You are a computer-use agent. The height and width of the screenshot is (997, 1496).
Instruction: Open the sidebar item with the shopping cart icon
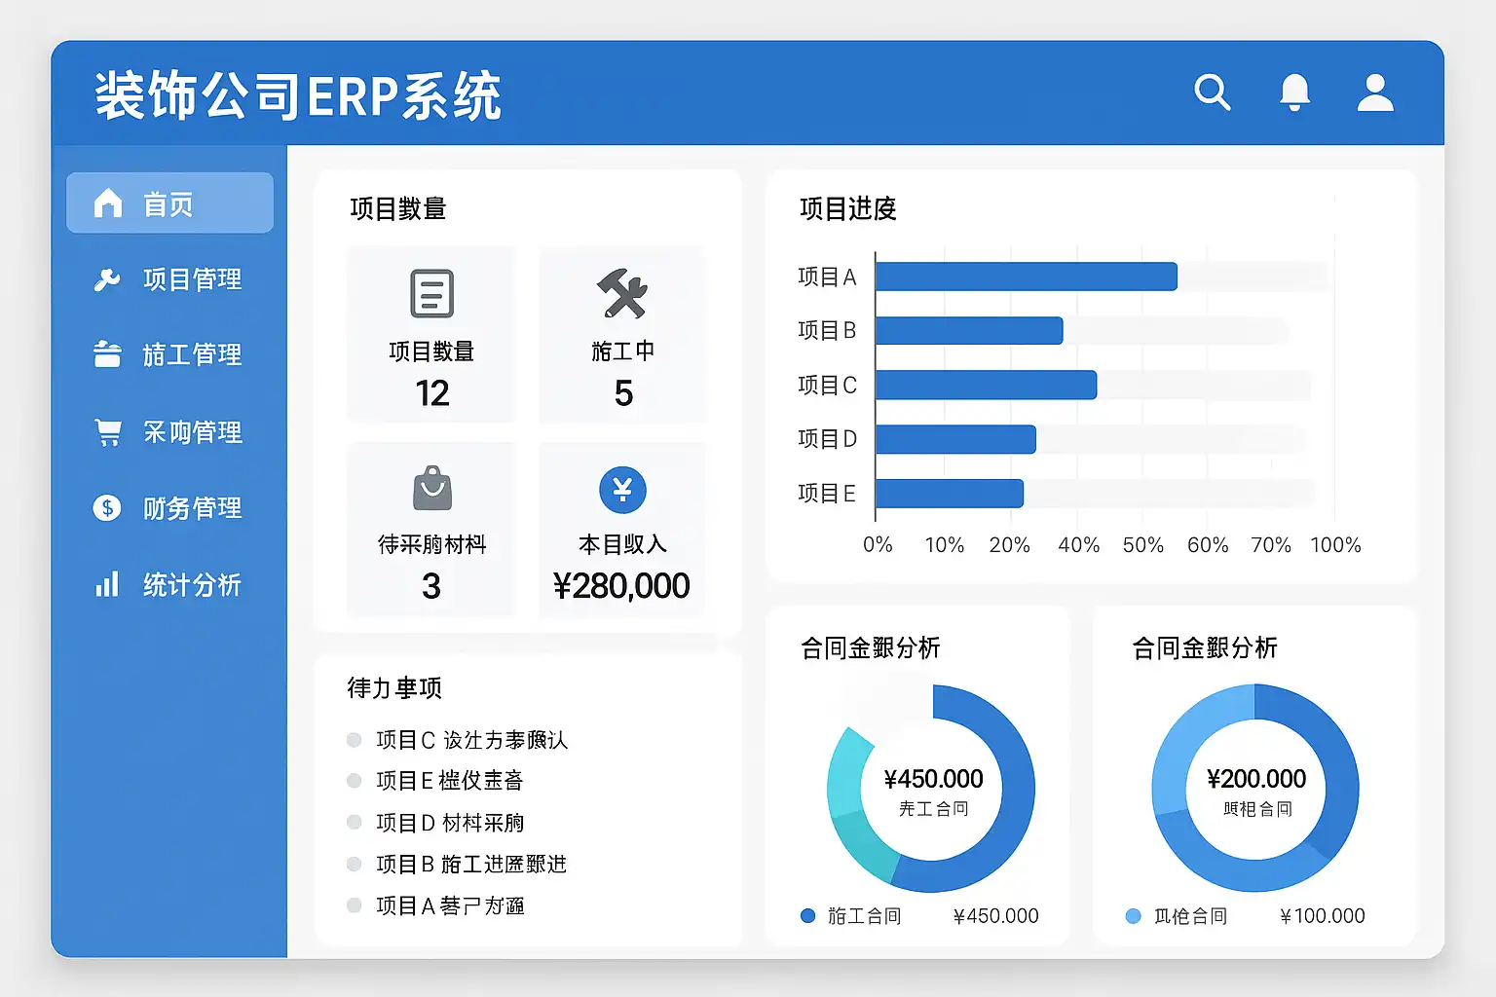[169, 431]
